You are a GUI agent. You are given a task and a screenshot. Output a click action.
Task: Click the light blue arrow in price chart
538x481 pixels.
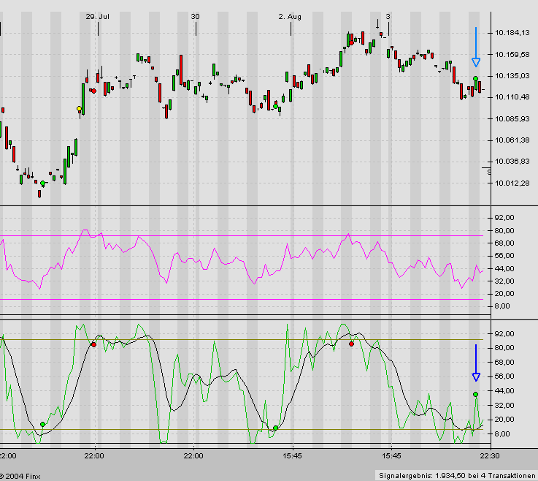[475, 48]
